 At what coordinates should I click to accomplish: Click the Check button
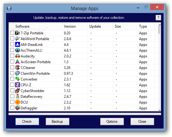[x=27, y=122]
